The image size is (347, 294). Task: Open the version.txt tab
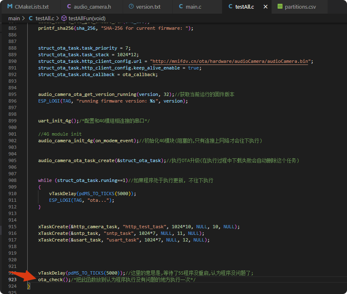147,7
